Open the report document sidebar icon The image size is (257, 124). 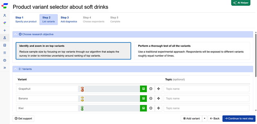[4, 45]
